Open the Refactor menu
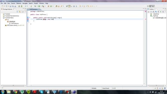 19,3
